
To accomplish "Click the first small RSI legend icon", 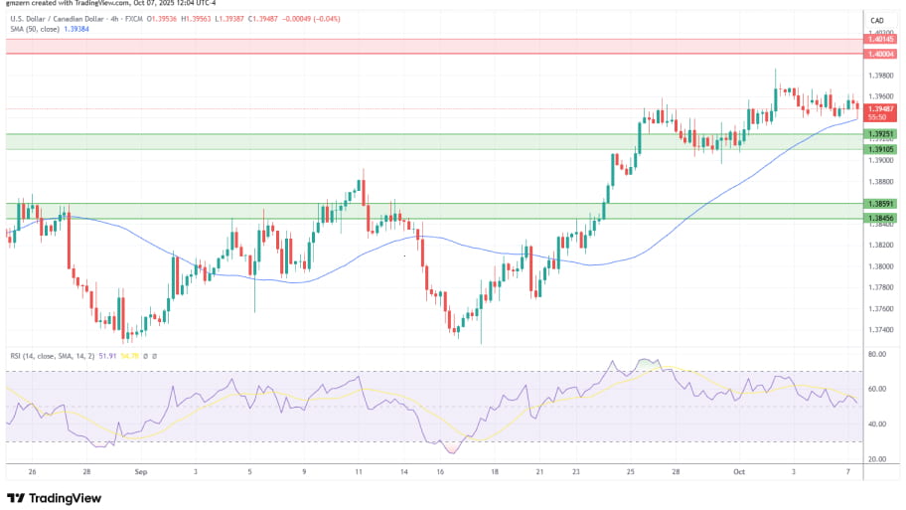I will click(x=146, y=355).
